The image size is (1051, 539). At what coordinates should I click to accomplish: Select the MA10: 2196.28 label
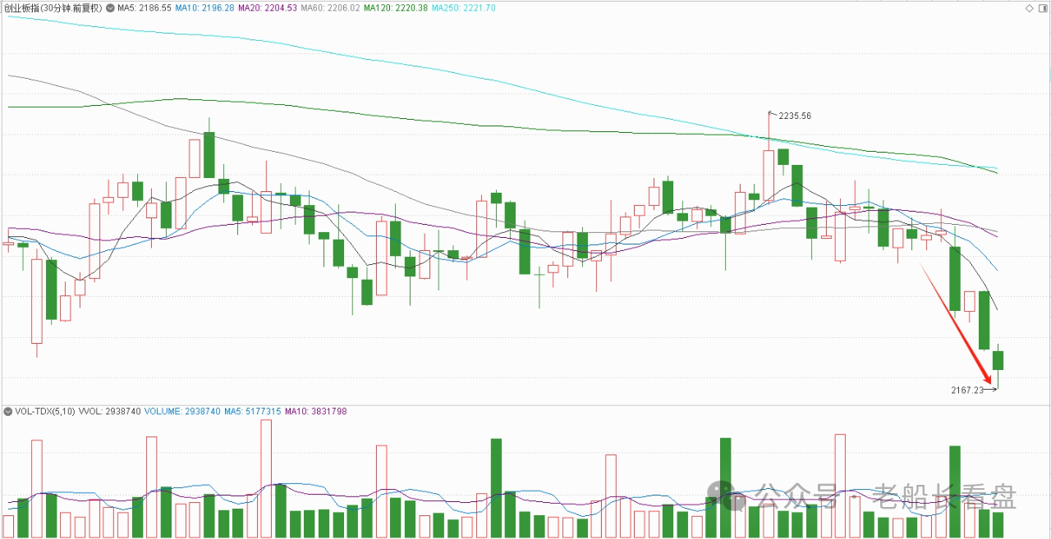[204, 7]
